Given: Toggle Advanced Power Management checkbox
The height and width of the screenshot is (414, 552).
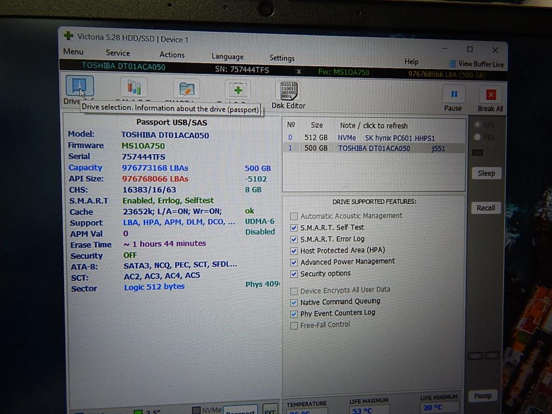Looking at the screenshot, I should coord(294,263).
